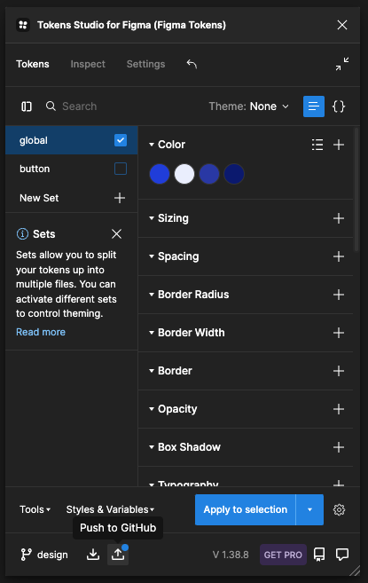Select the white color token swatch

pyautogui.click(x=184, y=174)
